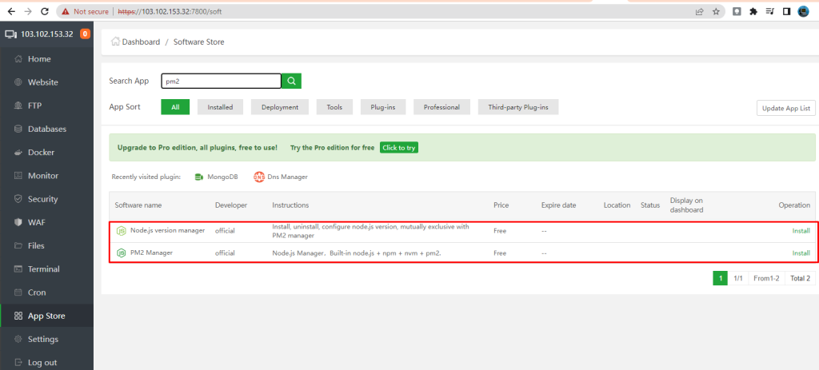Click the Software Store breadcrumb text

pos(199,42)
